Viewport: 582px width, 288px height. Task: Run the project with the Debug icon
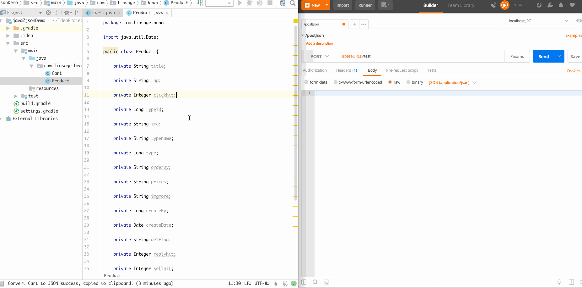point(249,3)
